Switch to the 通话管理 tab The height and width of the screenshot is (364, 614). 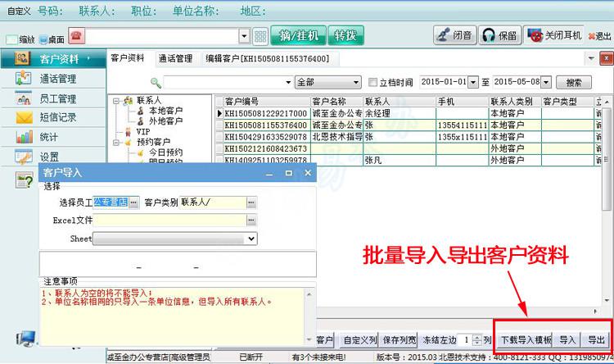point(175,59)
